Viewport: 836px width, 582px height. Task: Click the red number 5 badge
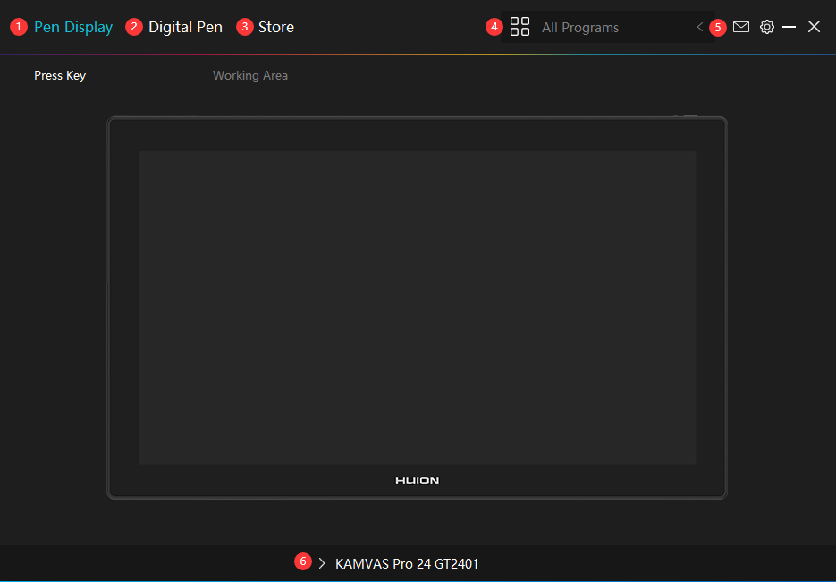click(718, 27)
